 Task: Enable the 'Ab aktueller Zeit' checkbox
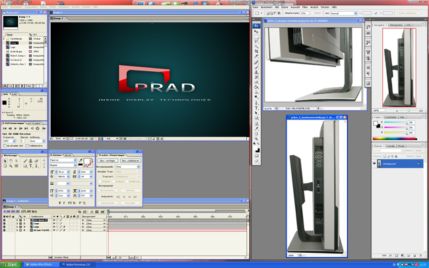[x=5, y=146]
